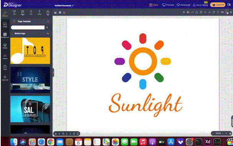The image size is (233, 146).
Task: Click the Designer logo
Action: pos(13,5)
